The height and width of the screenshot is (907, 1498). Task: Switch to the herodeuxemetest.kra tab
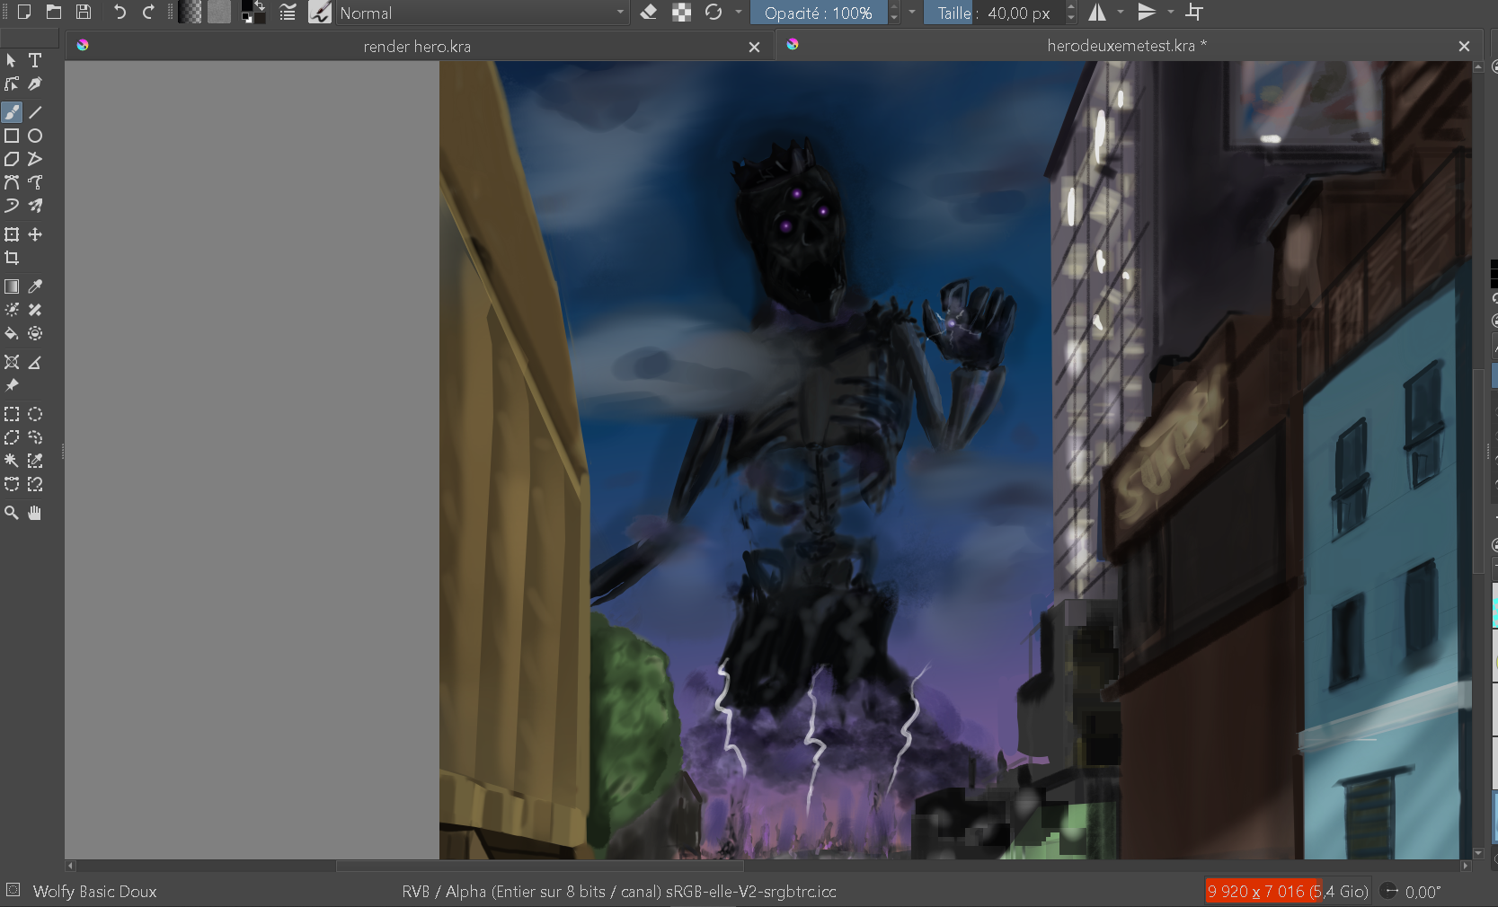pos(1126,46)
